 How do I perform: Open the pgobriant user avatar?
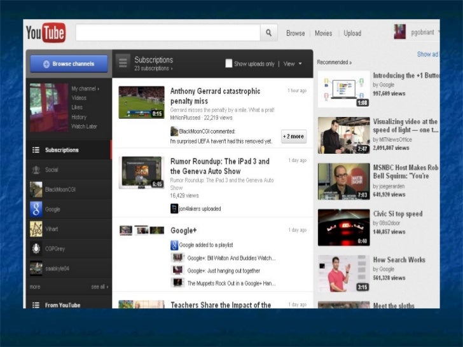point(399,32)
